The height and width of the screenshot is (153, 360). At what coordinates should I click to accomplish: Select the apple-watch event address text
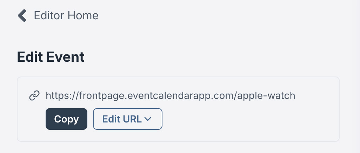coord(171,95)
